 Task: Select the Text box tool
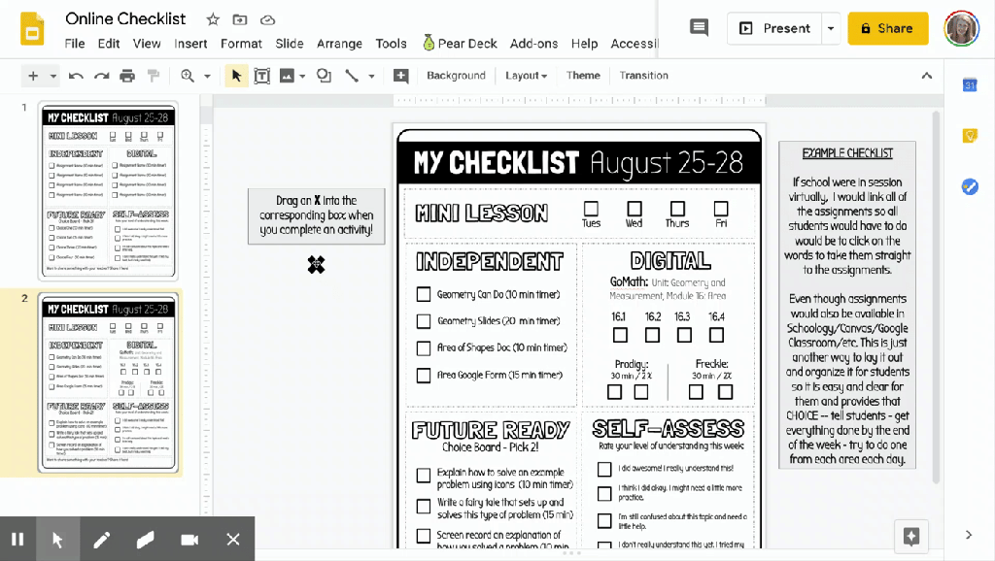261,76
